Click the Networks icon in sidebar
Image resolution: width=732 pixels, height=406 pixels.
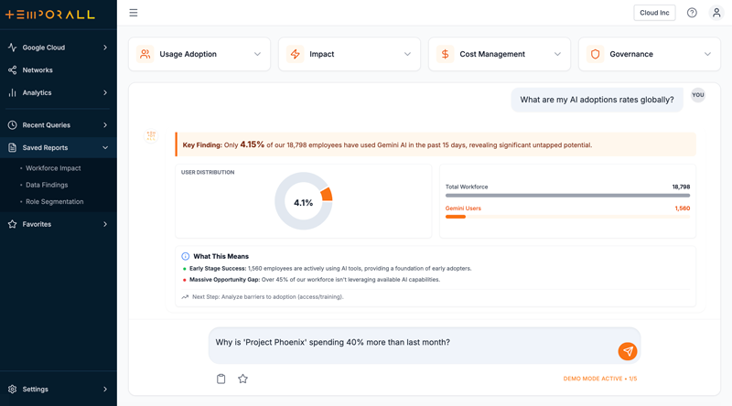point(13,70)
